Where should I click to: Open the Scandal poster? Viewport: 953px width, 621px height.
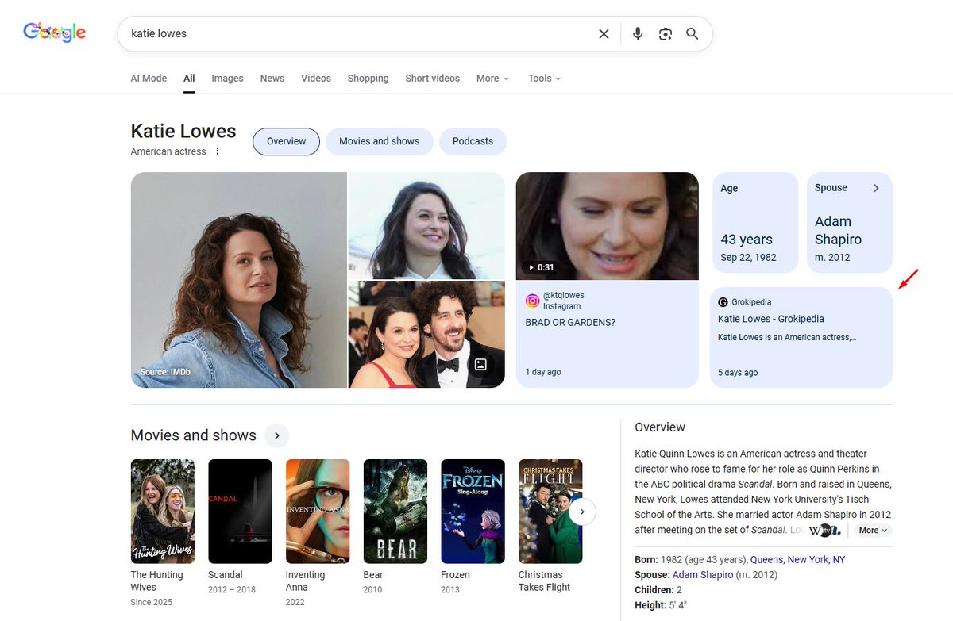[240, 512]
